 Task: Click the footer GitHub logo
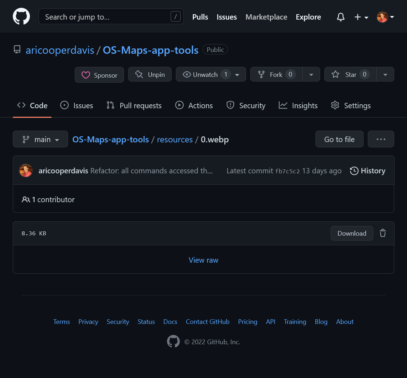click(173, 342)
